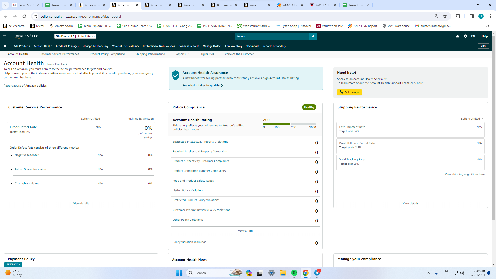Screen dimensions: 496x279
Task: Click the Chrome profile avatar J
Action: tap(481, 16)
